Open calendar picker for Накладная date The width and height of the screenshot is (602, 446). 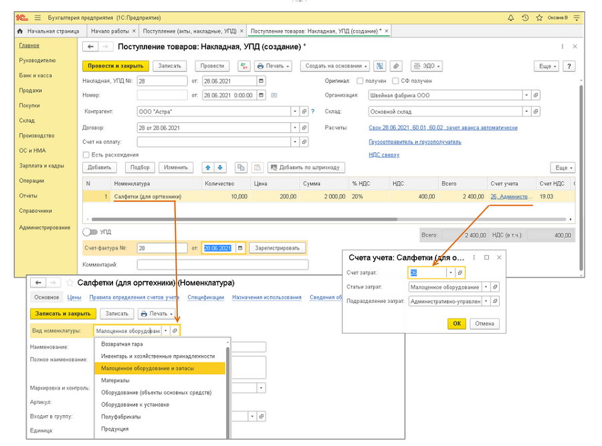pos(261,81)
